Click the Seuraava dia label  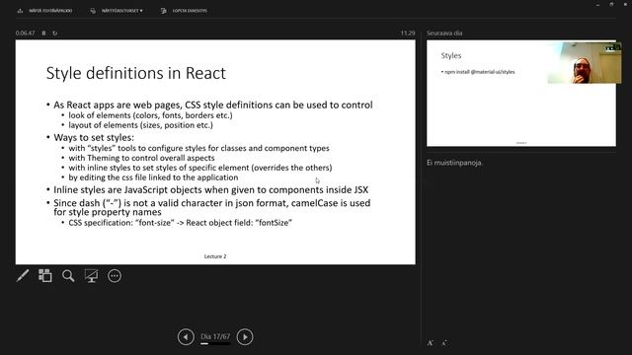[x=444, y=33]
